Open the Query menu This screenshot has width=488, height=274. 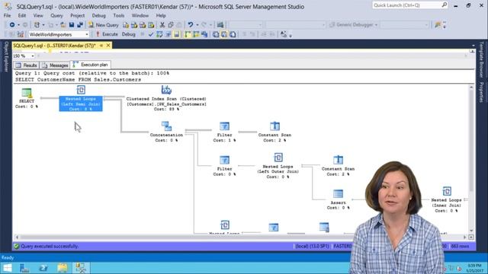[x=56, y=15]
